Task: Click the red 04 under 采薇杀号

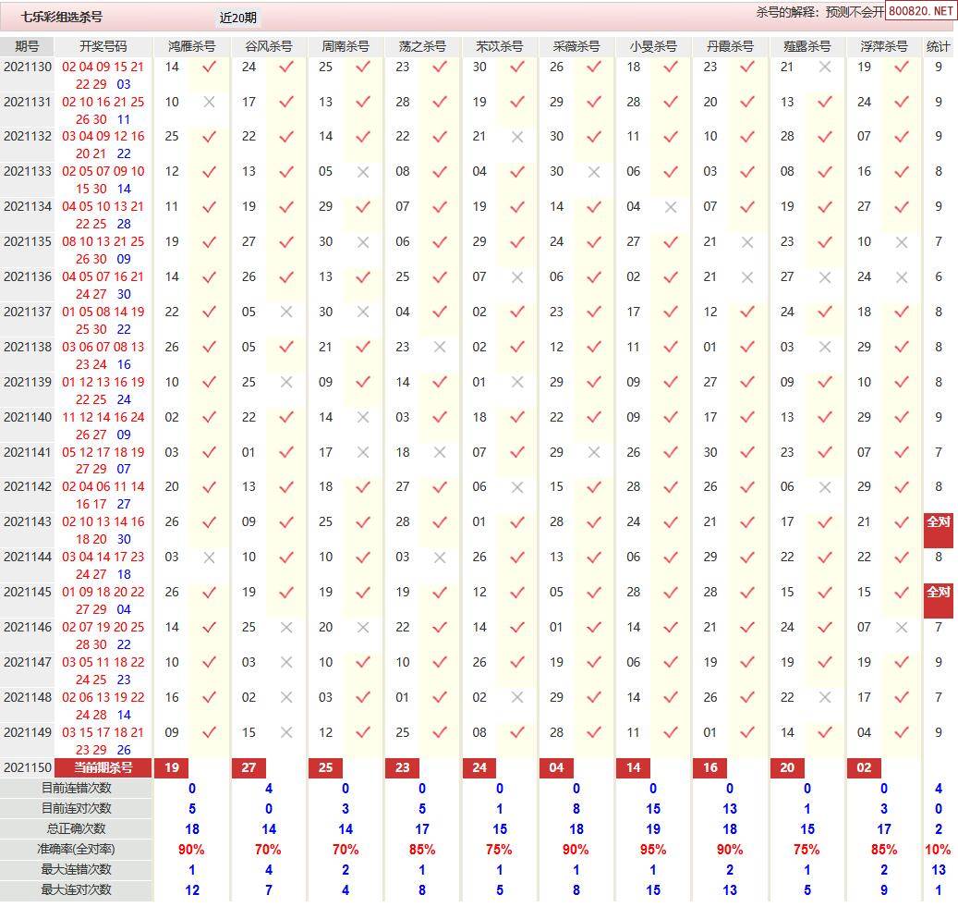Action: (x=556, y=768)
